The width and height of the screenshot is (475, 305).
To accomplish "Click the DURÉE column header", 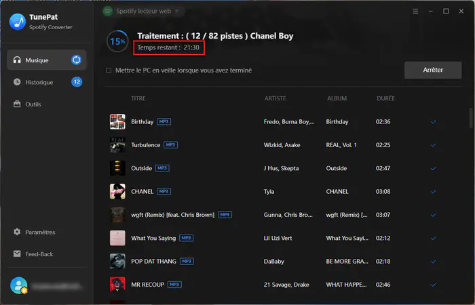I will coord(385,98).
